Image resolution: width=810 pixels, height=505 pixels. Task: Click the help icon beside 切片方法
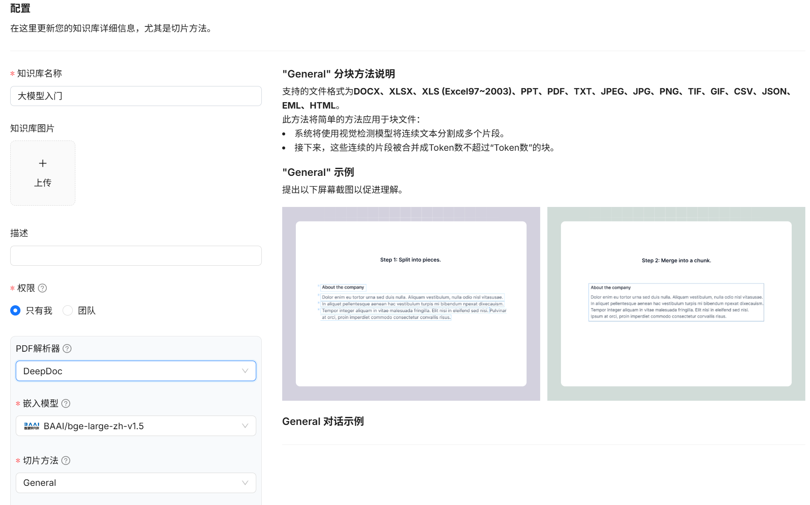pyautogui.click(x=66, y=461)
